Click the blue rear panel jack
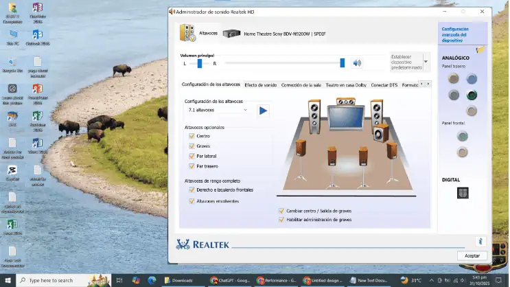The image size is (510, 287). click(472, 78)
